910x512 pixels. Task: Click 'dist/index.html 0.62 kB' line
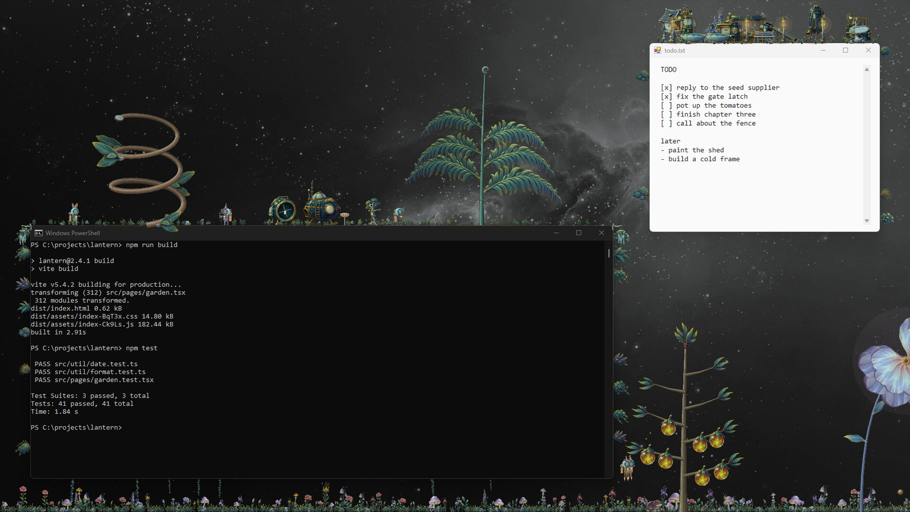click(x=76, y=309)
